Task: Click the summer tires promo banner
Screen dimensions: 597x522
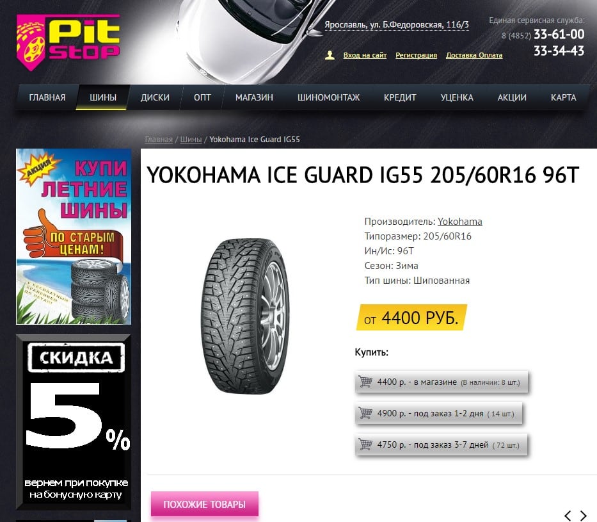Action: pyautogui.click(x=74, y=236)
